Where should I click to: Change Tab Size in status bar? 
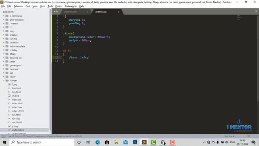point(229,136)
